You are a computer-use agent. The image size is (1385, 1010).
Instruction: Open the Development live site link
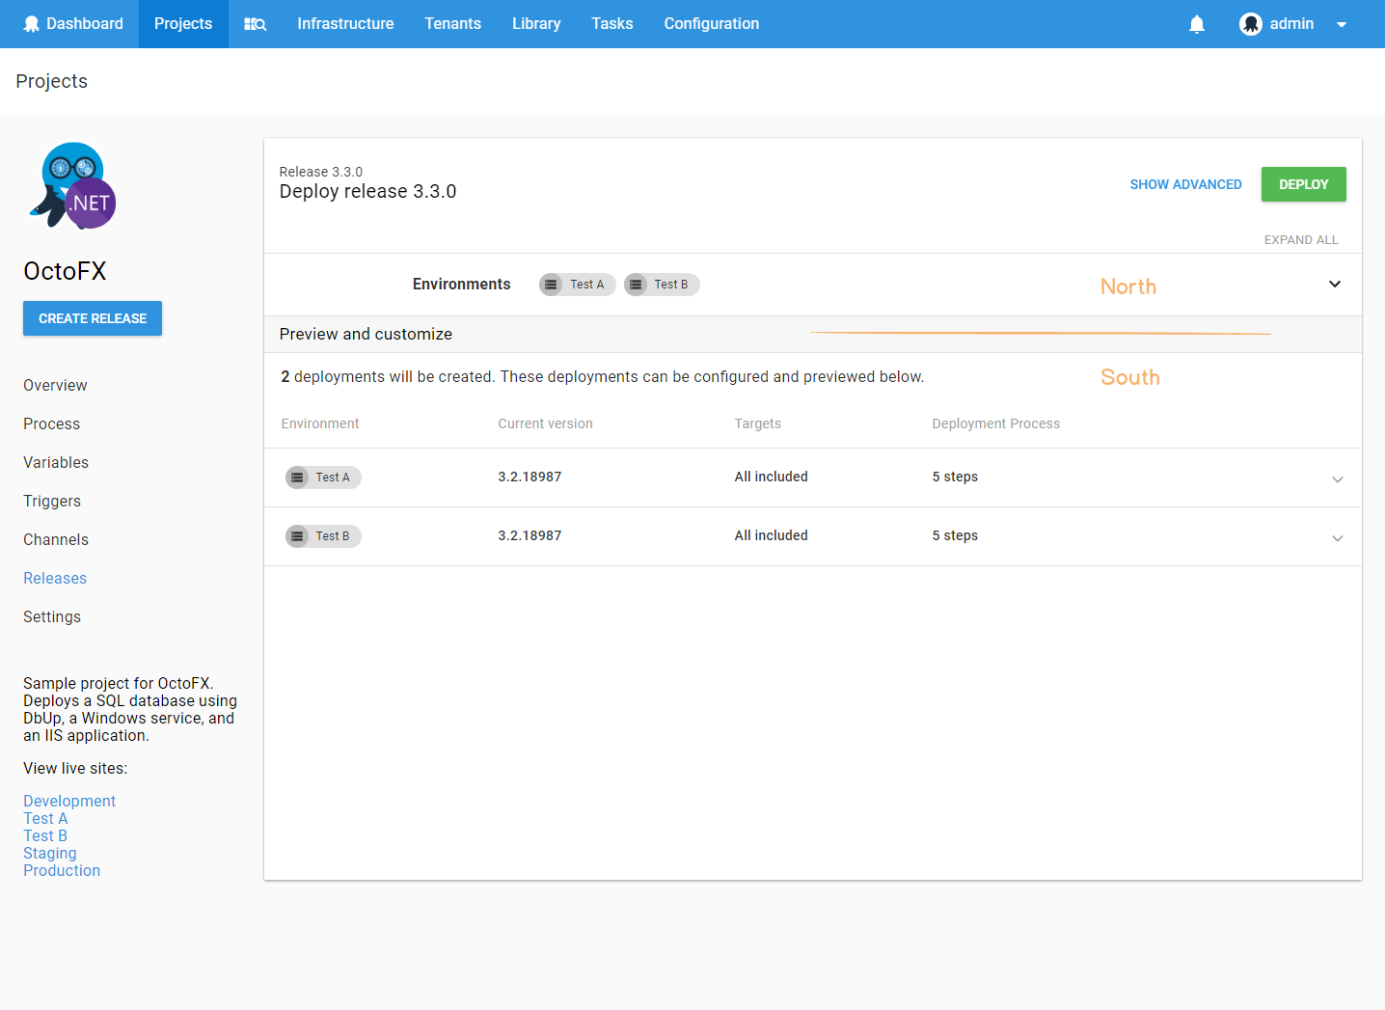(x=68, y=801)
